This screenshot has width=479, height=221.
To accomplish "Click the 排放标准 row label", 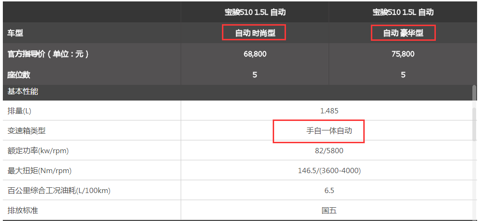I will [23, 210].
